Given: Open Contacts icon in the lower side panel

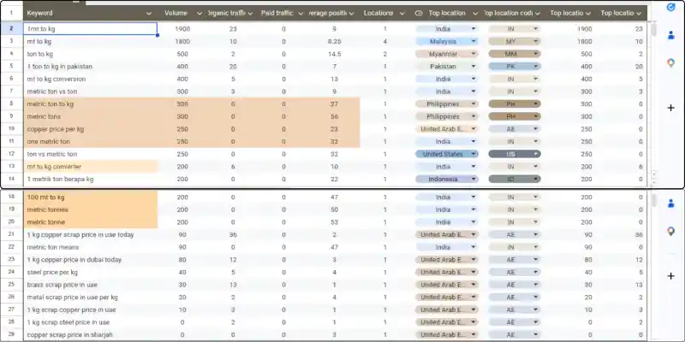Looking at the screenshot, I should click(670, 203).
